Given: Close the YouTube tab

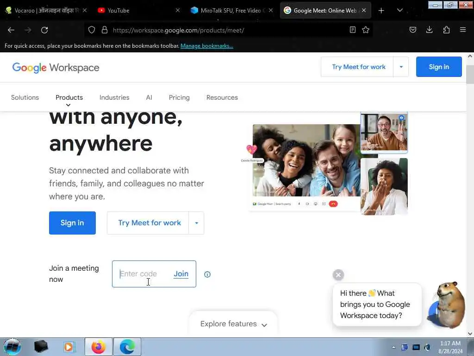Looking at the screenshot, I should (178, 10).
